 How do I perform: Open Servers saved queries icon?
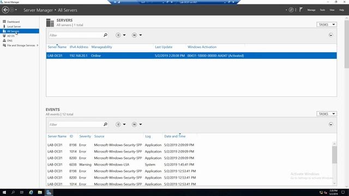point(134,35)
